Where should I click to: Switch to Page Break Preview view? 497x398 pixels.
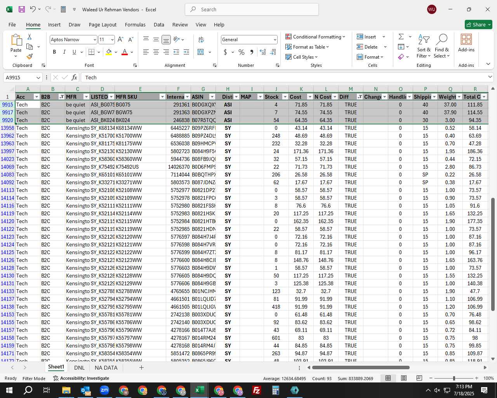click(x=419, y=378)
